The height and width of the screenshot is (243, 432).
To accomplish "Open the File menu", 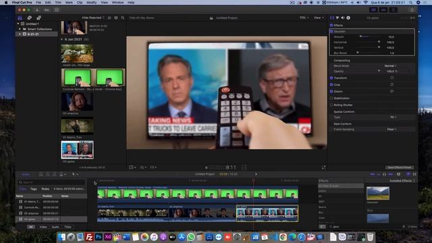I will coord(38,3).
